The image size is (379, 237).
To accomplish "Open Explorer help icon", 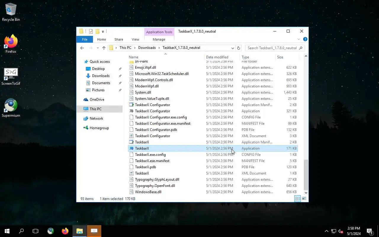I will (x=305, y=39).
